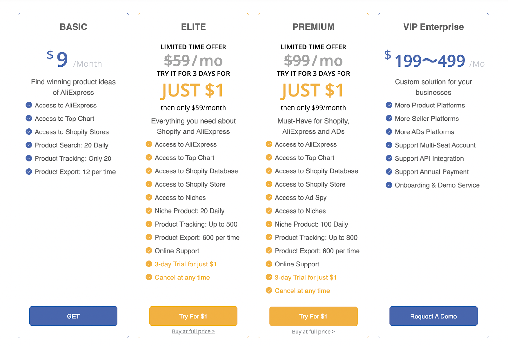
Task: Click the GET button in Basic plan
Action: [x=73, y=316]
